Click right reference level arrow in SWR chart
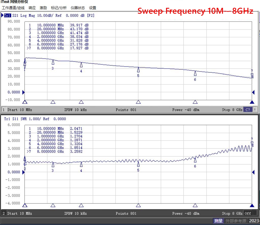Screen dimensions: 260x225 point(253,172)
